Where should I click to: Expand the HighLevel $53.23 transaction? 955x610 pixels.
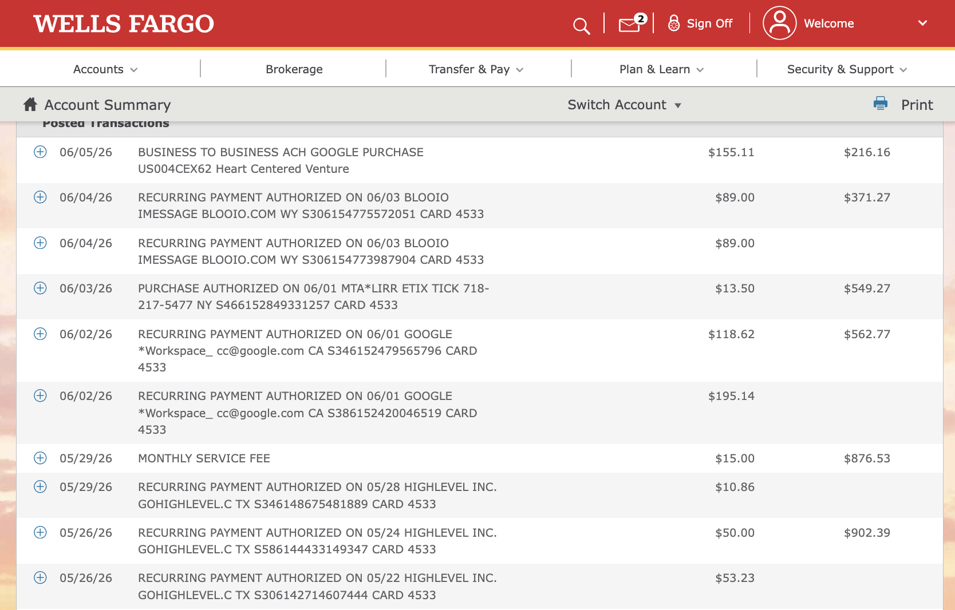click(40, 577)
